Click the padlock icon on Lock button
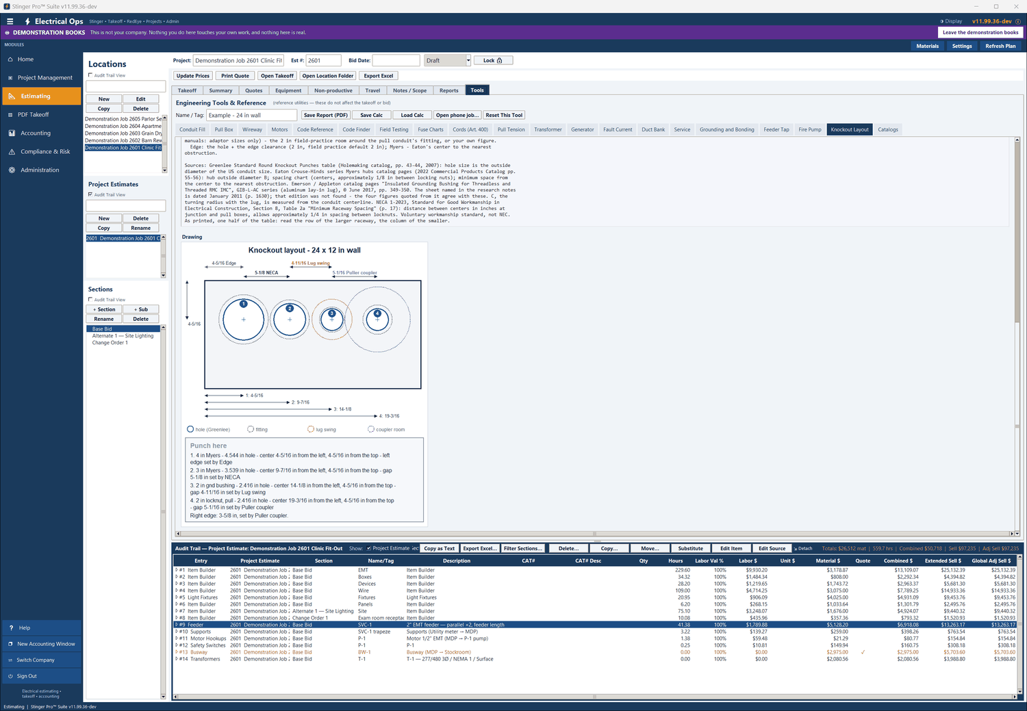 499,60
